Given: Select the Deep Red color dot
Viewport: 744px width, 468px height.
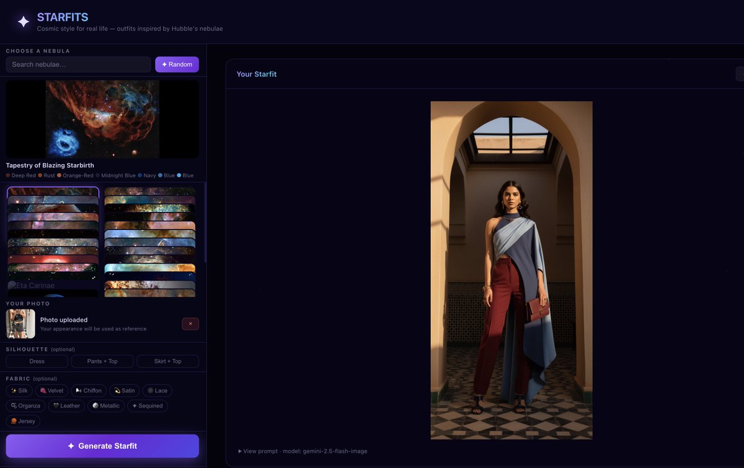Looking at the screenshot, I should pyautogui.click(x=8, y=175).
